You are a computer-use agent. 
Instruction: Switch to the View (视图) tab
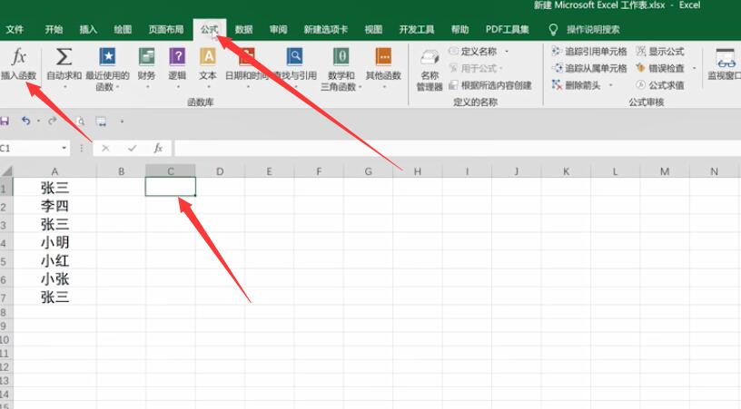tap(373, 29)
